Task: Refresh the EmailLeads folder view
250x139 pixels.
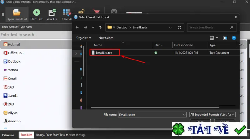Action: click(x=179, y=27)
